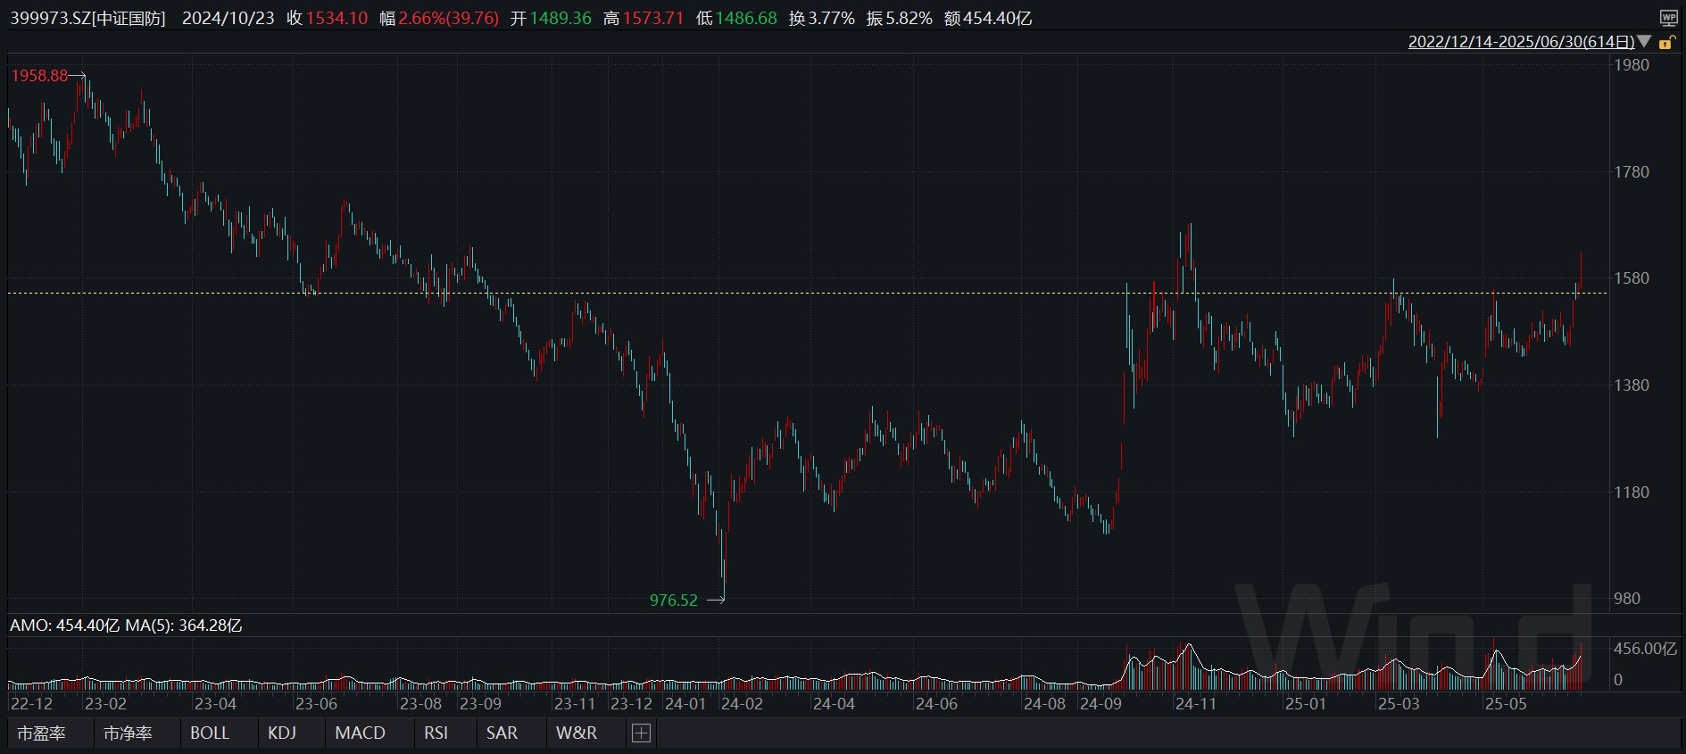Expand the date range dropdown triangle
The height and width of the screenshot is (754, 1686).
coord(1644,42)
